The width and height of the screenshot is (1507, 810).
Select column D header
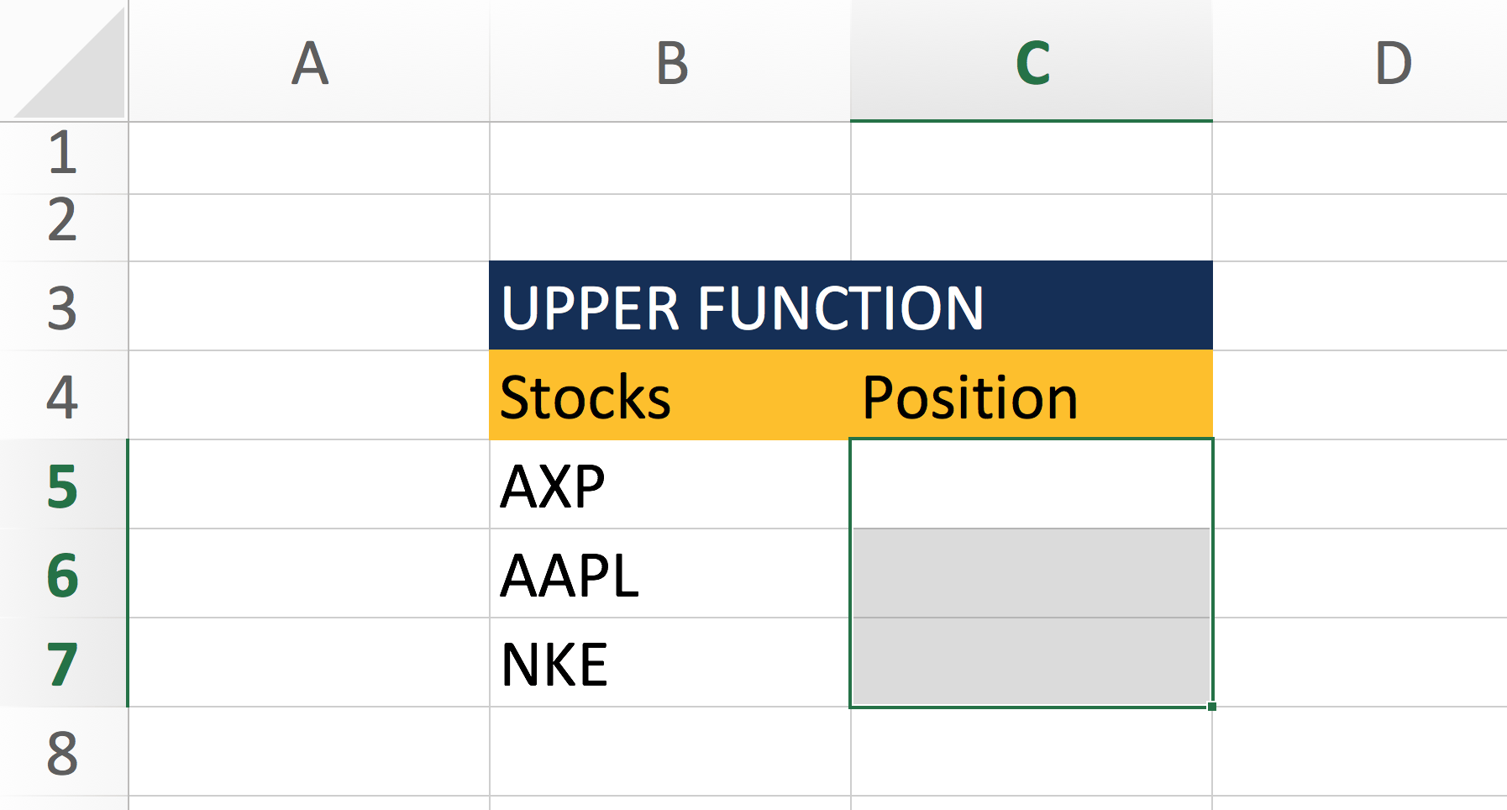click(1361, 60)
